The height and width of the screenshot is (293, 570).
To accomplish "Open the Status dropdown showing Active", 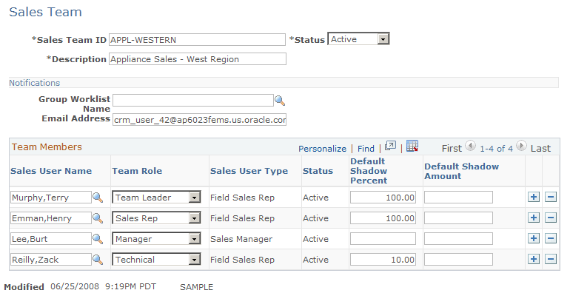I will (x=358, y=39).
